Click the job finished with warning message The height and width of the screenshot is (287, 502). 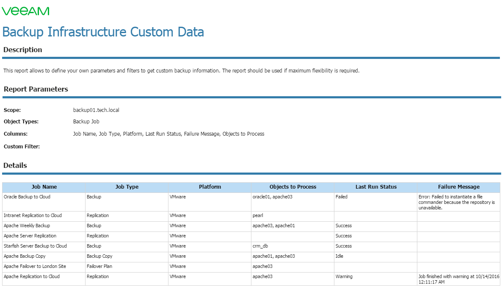click(459, 279)
